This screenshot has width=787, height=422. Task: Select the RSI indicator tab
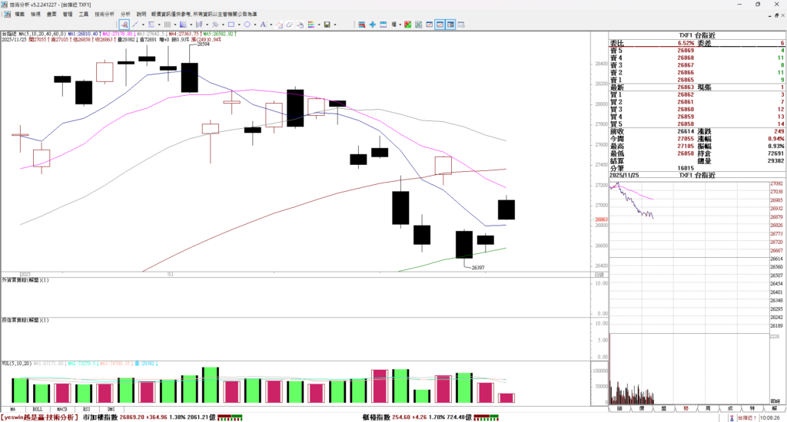(86, 410)
